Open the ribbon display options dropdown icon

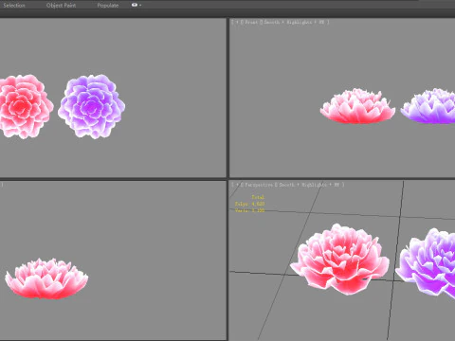[x=136, y=5]
